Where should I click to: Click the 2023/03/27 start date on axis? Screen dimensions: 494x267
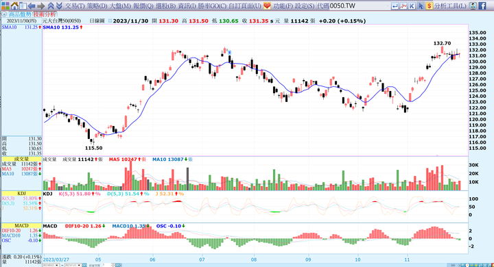point(56,259)
